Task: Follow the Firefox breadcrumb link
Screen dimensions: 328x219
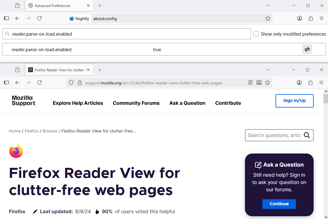Action: 31,131
